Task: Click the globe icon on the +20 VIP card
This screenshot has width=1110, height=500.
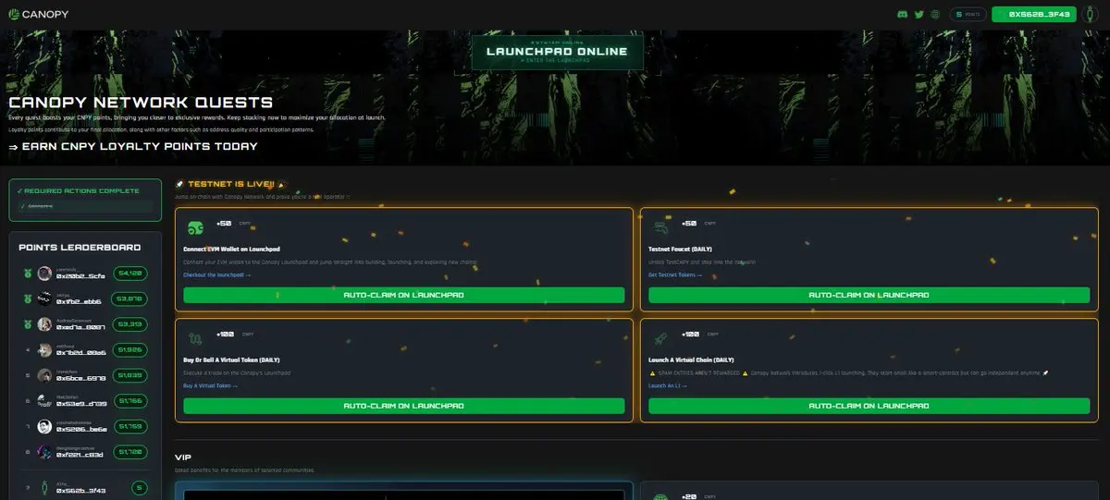Action: tap(660, 497)
